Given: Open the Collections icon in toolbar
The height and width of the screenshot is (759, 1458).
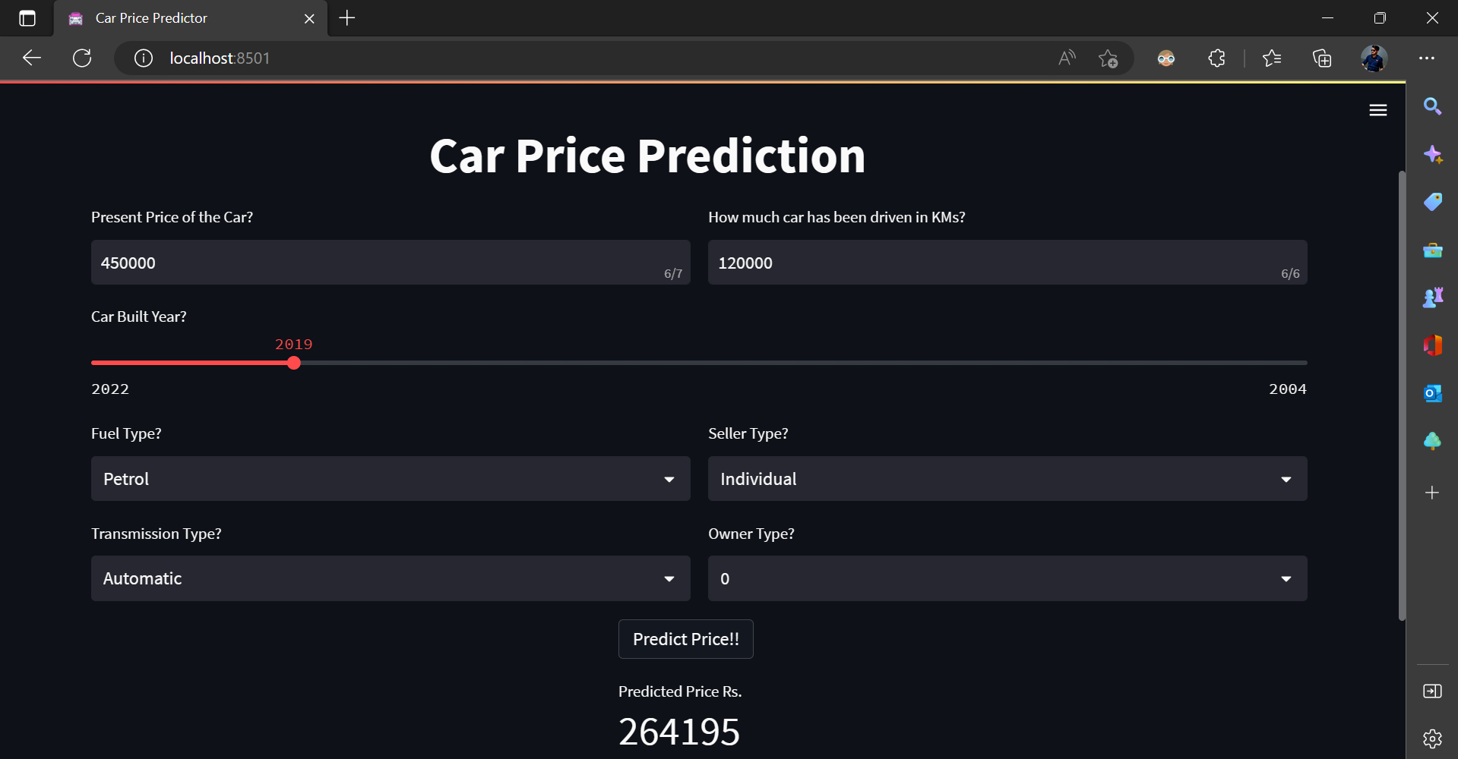Looking at the screenshot, I should (x=1322, y=58).
